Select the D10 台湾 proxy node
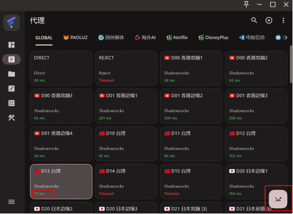This screenshot has height=214, width=293. (x=126, y=144)
